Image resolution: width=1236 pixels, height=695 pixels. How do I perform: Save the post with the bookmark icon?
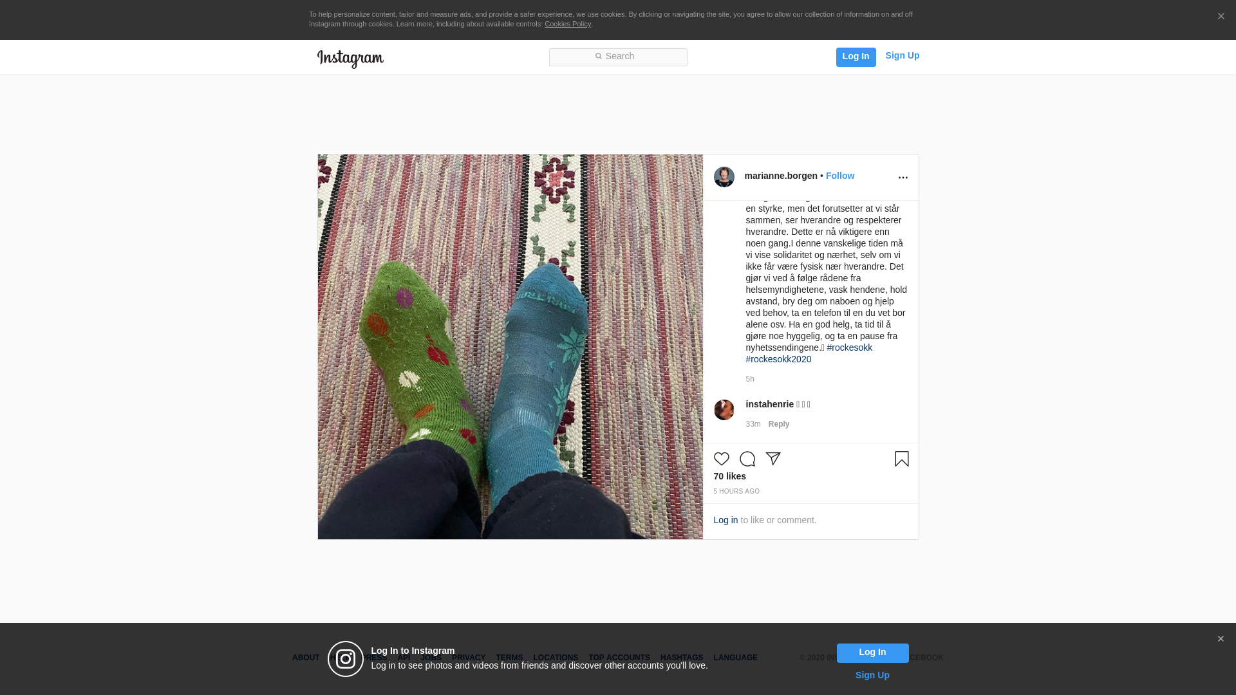pos(901,459)
